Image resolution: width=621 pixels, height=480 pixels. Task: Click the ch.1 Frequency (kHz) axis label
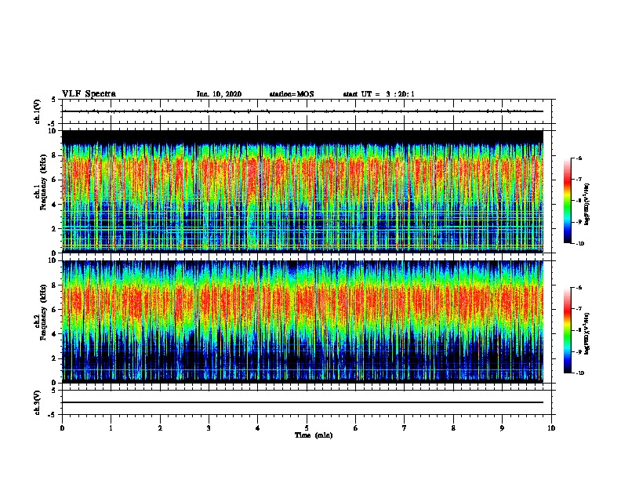pyautogui.click(x=40, y=182)
